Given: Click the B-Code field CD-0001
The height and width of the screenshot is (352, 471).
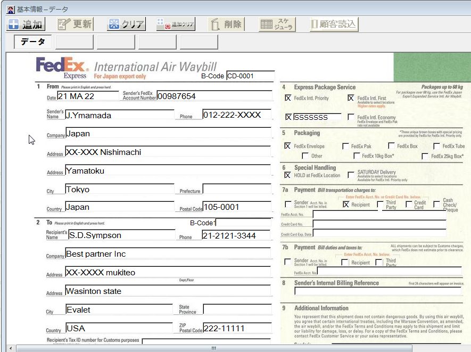Looking at the screenshot, I should point(251,76).
